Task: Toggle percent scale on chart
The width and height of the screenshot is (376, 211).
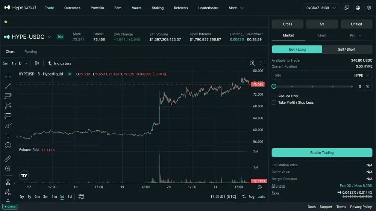Action: pyautogui.click(x=244, y=197)
